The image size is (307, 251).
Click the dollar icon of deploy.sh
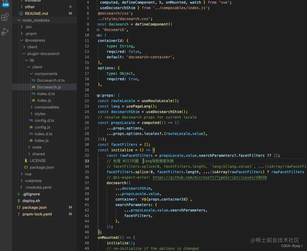click(x=19, y=201)
